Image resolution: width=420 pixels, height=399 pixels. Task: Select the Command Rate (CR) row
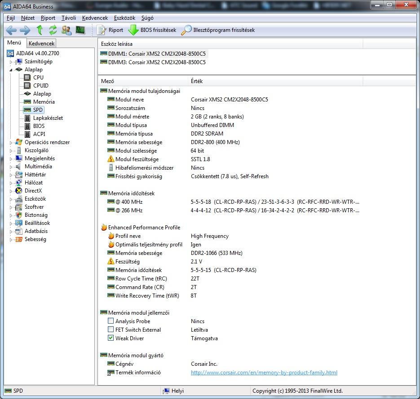point(152,287)
